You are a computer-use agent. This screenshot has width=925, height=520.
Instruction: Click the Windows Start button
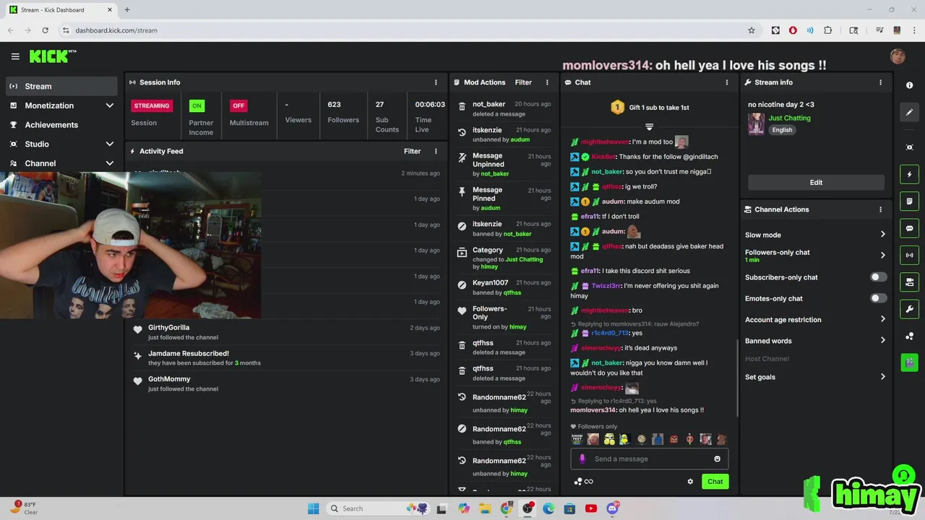(x=313, y=508)
